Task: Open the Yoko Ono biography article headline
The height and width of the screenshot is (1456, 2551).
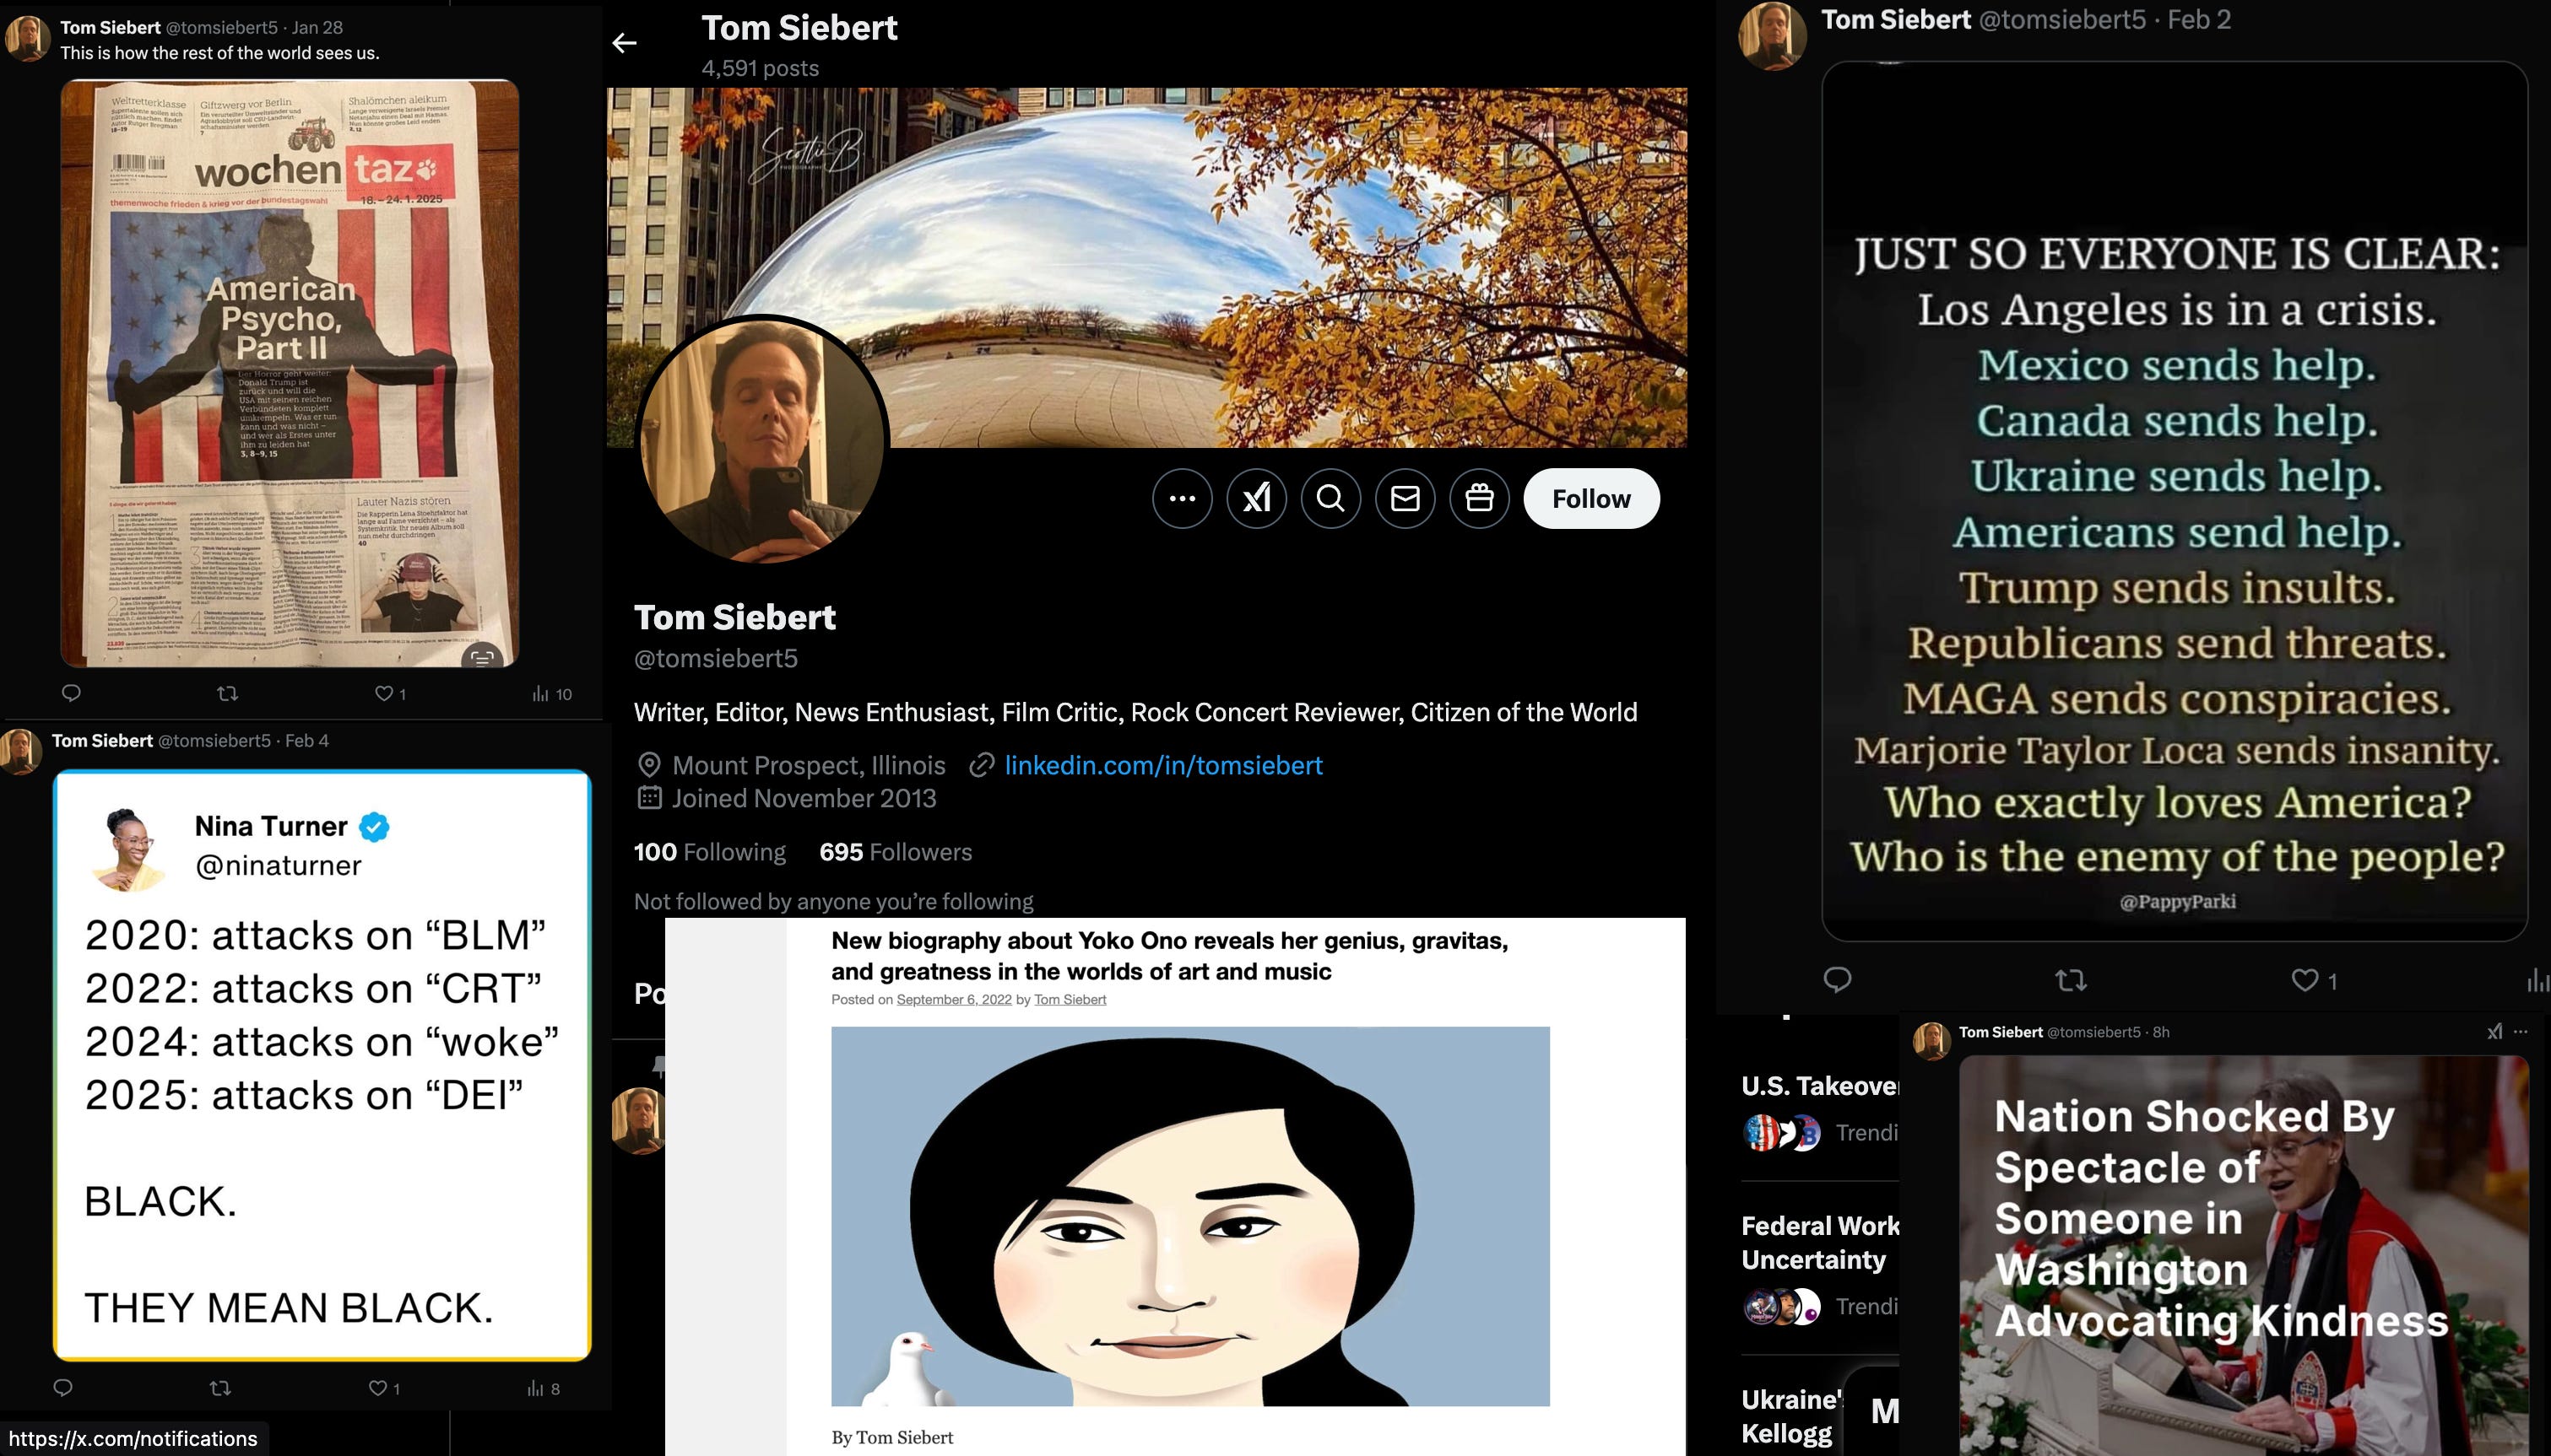Action: coord(1169,956)
